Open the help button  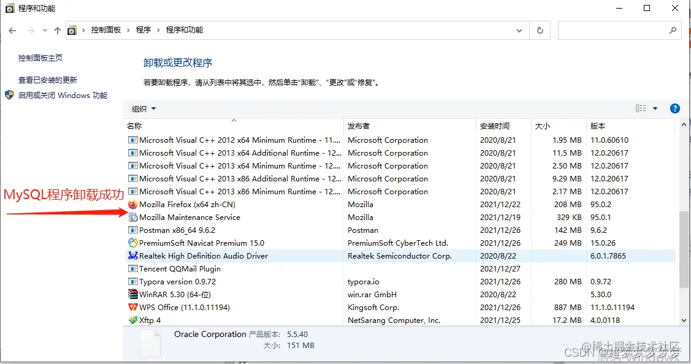674,108
